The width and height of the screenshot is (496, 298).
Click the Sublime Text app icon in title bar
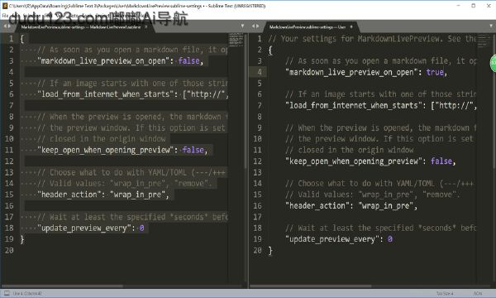coord(5,6)
